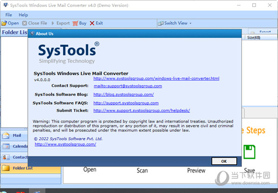Switch to Contacts navigation tab
This screenshot has height=193, width=278.
tap(14, 157)
